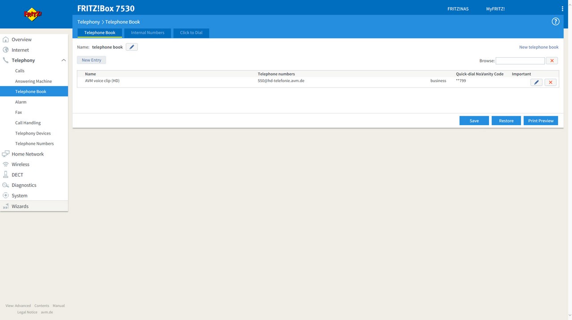572x320 pixels.
Task: Switch the view via View: Advanced
Action: (18, 306)
